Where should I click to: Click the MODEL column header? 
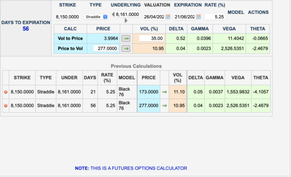click(x=236, y=12)
